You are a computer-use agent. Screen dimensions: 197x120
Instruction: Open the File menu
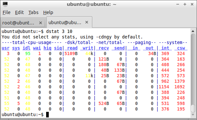7,12
